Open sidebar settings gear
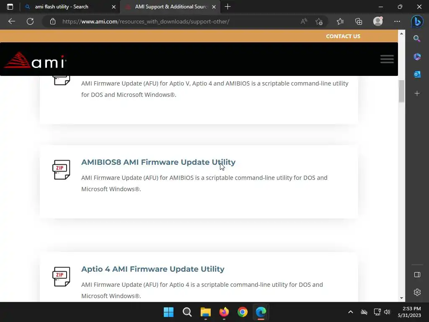The height and width of the screenshot is (322, 429). (417, 292)
